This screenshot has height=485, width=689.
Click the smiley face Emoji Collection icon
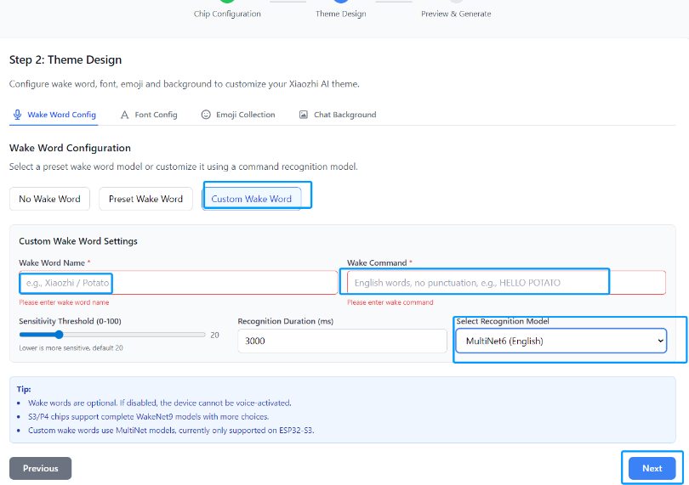click(x=206, y=115)
